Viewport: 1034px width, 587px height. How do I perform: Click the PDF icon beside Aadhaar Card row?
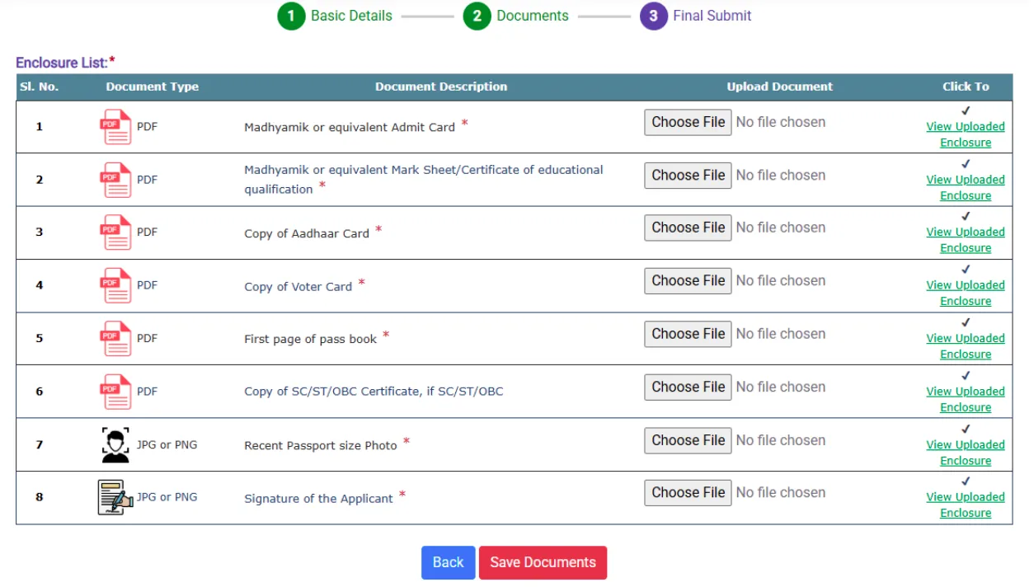(115, 232)
